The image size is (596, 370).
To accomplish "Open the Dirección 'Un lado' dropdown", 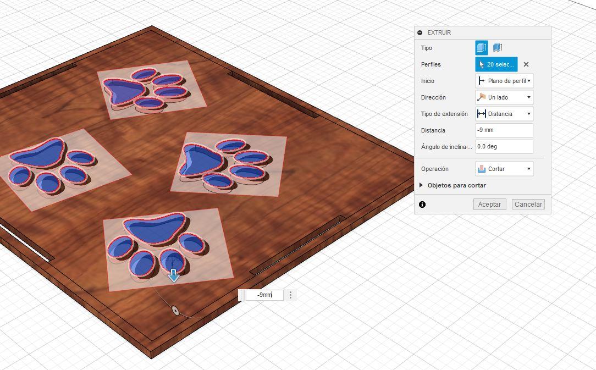I will (504, 97).
